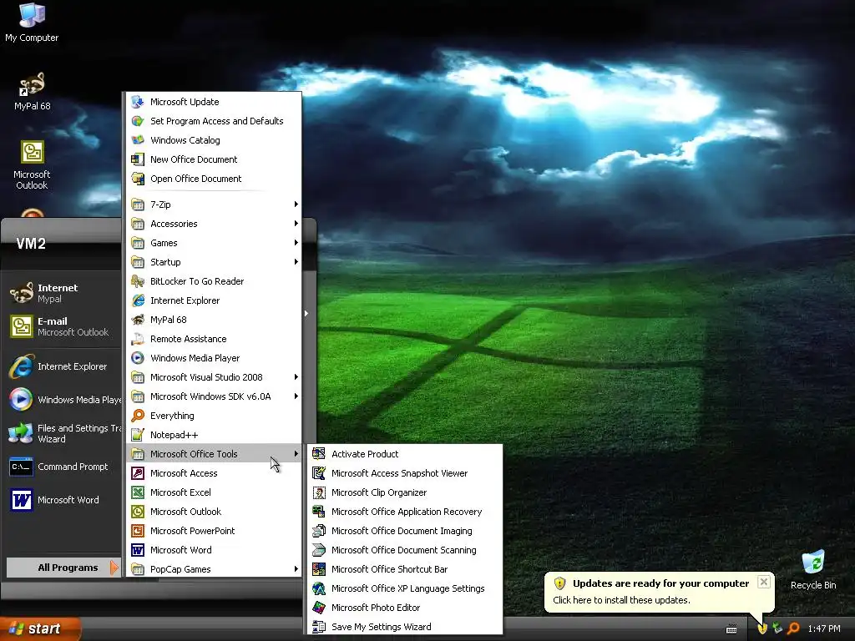
Task: Open Command Prompt from Start menu
Action: (63, 467)
